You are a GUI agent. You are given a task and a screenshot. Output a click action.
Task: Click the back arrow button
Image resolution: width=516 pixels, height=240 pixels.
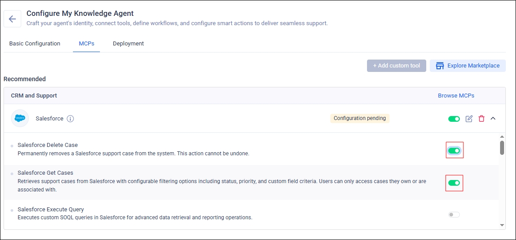click(12, 19)
